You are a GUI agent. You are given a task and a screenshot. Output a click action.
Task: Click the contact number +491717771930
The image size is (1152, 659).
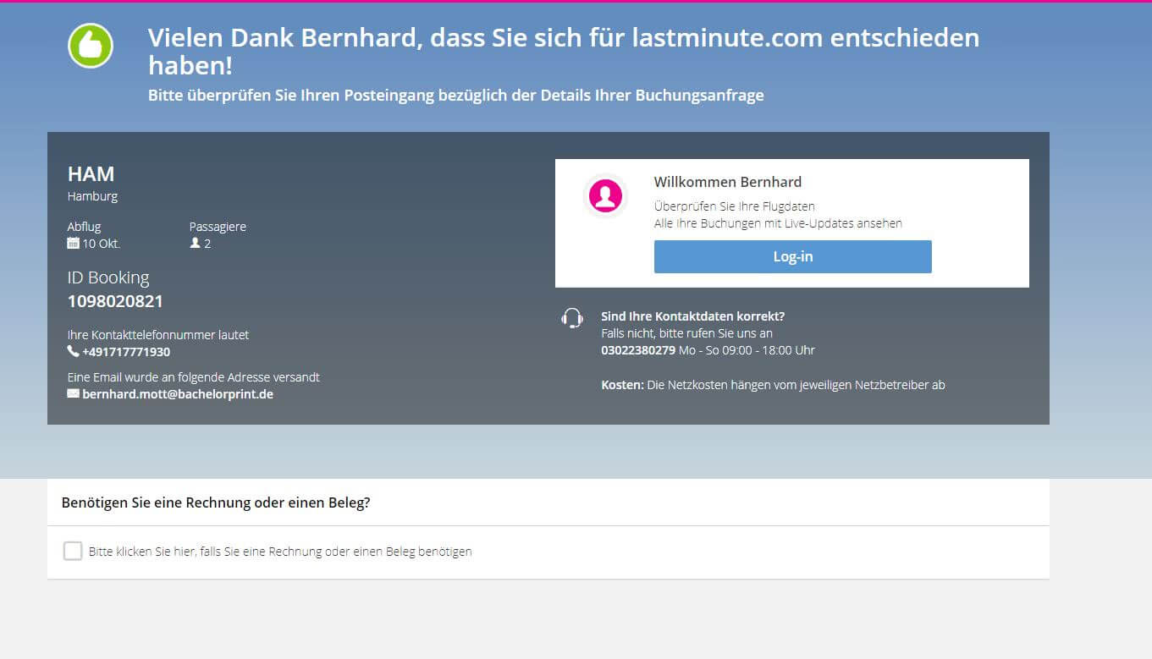(x=126, y=352)
